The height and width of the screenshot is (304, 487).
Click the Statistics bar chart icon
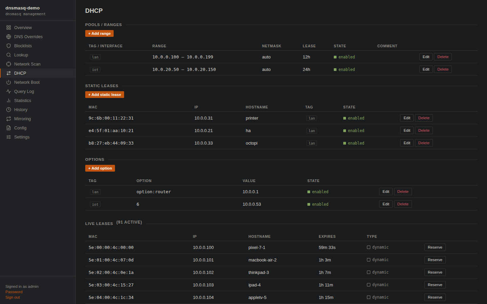coord(8,101)
